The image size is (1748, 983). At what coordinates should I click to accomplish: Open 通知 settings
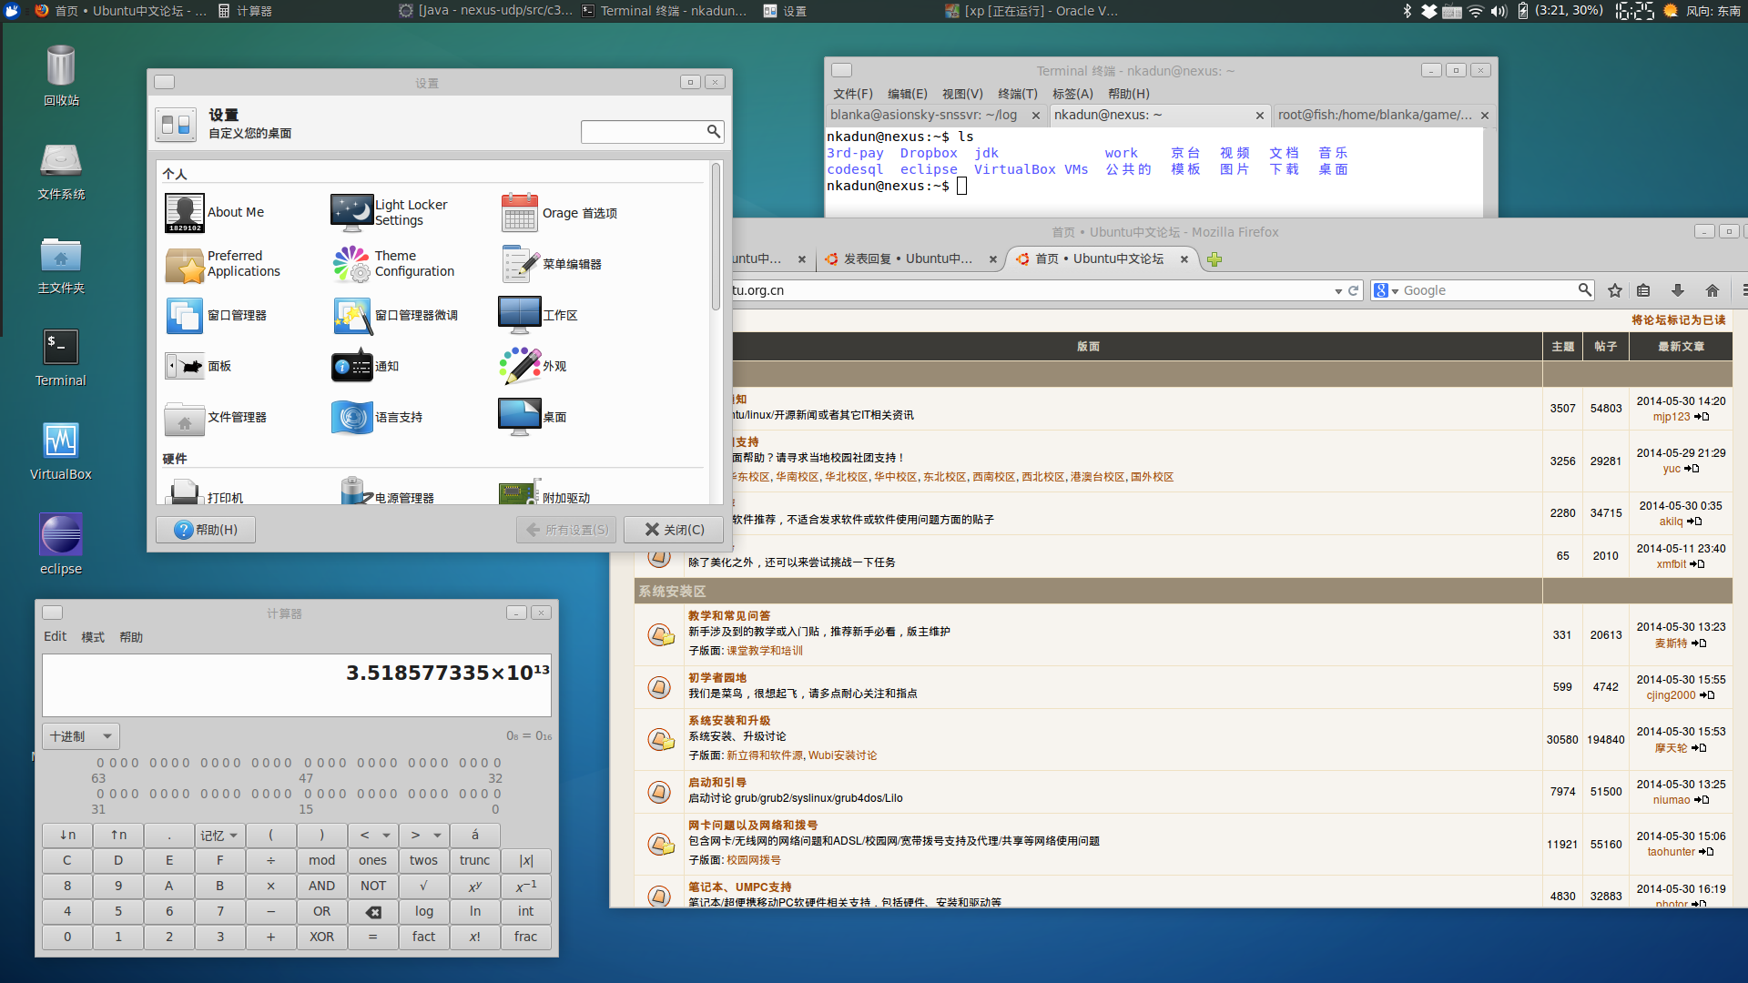point(365,366)
